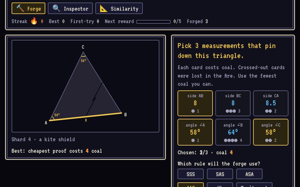Viewport: 300px width, 187px height.
Task: Deselect the side AB card
Action: coord(195,103)
